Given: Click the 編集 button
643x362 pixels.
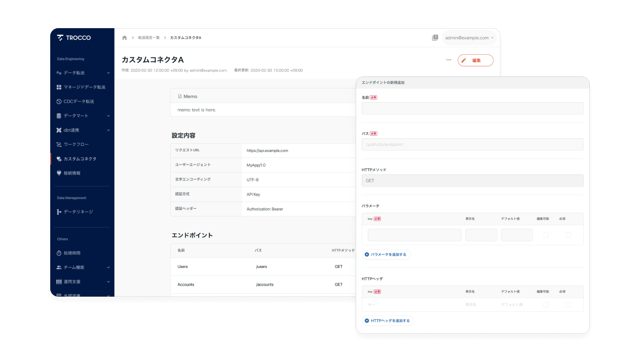Looking at the screenshot, I should (475, 60).
